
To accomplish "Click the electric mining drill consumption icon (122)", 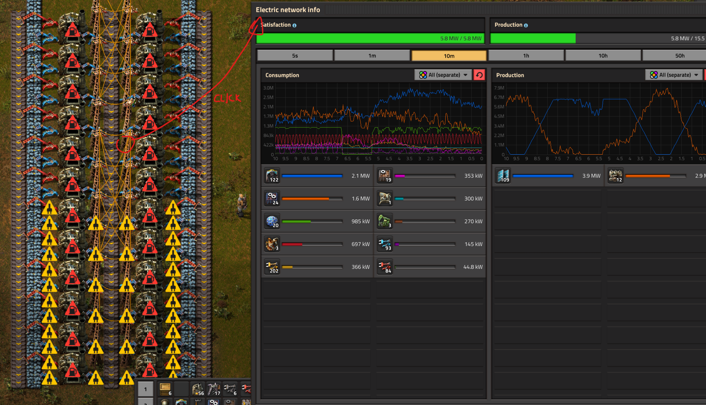I will 272,176.
